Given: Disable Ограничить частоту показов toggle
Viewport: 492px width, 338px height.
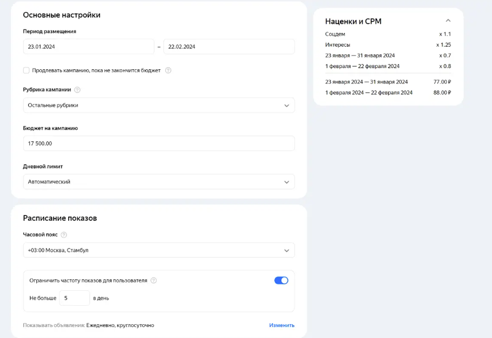Looking at the screenshot, I should [281, 279].
